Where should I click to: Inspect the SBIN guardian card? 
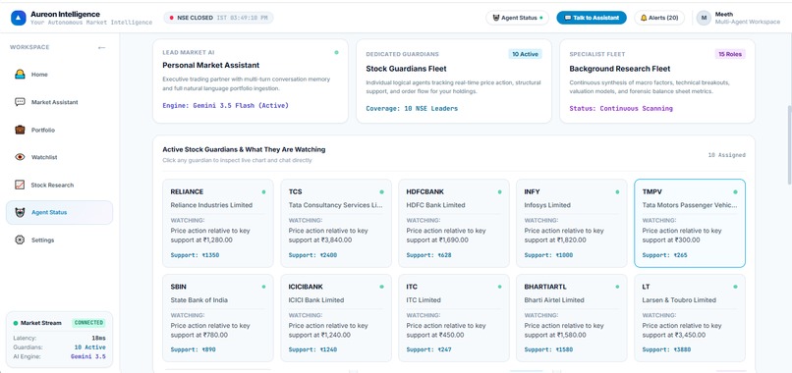point(218,318)
